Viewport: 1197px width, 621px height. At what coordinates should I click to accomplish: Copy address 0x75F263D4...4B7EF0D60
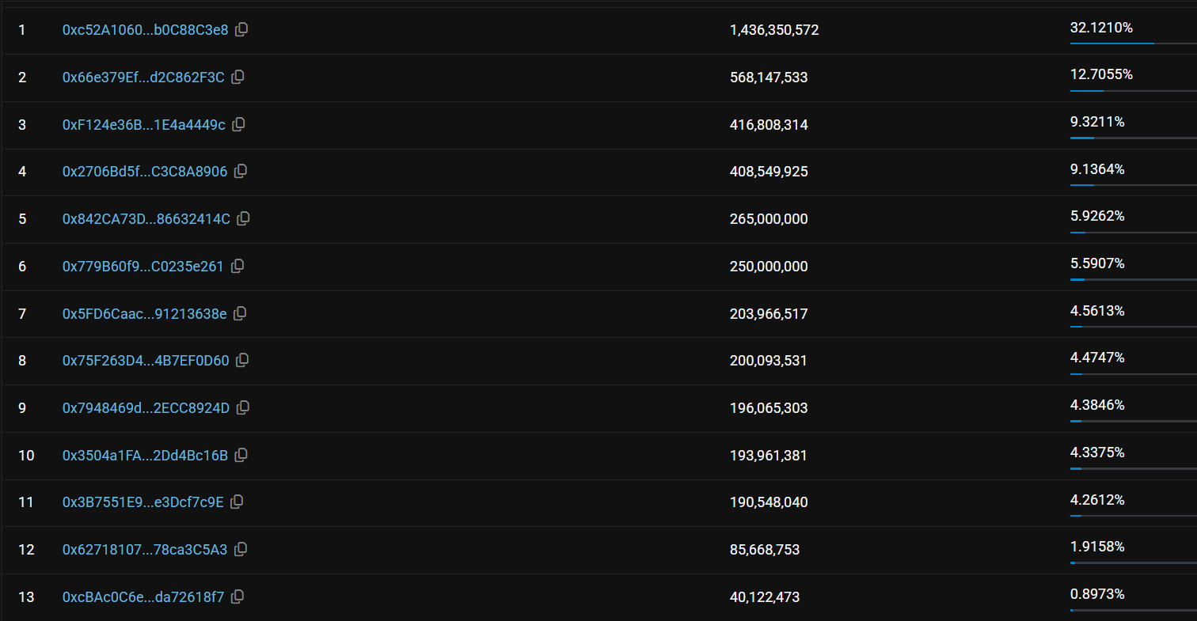(x=242, y=360)
